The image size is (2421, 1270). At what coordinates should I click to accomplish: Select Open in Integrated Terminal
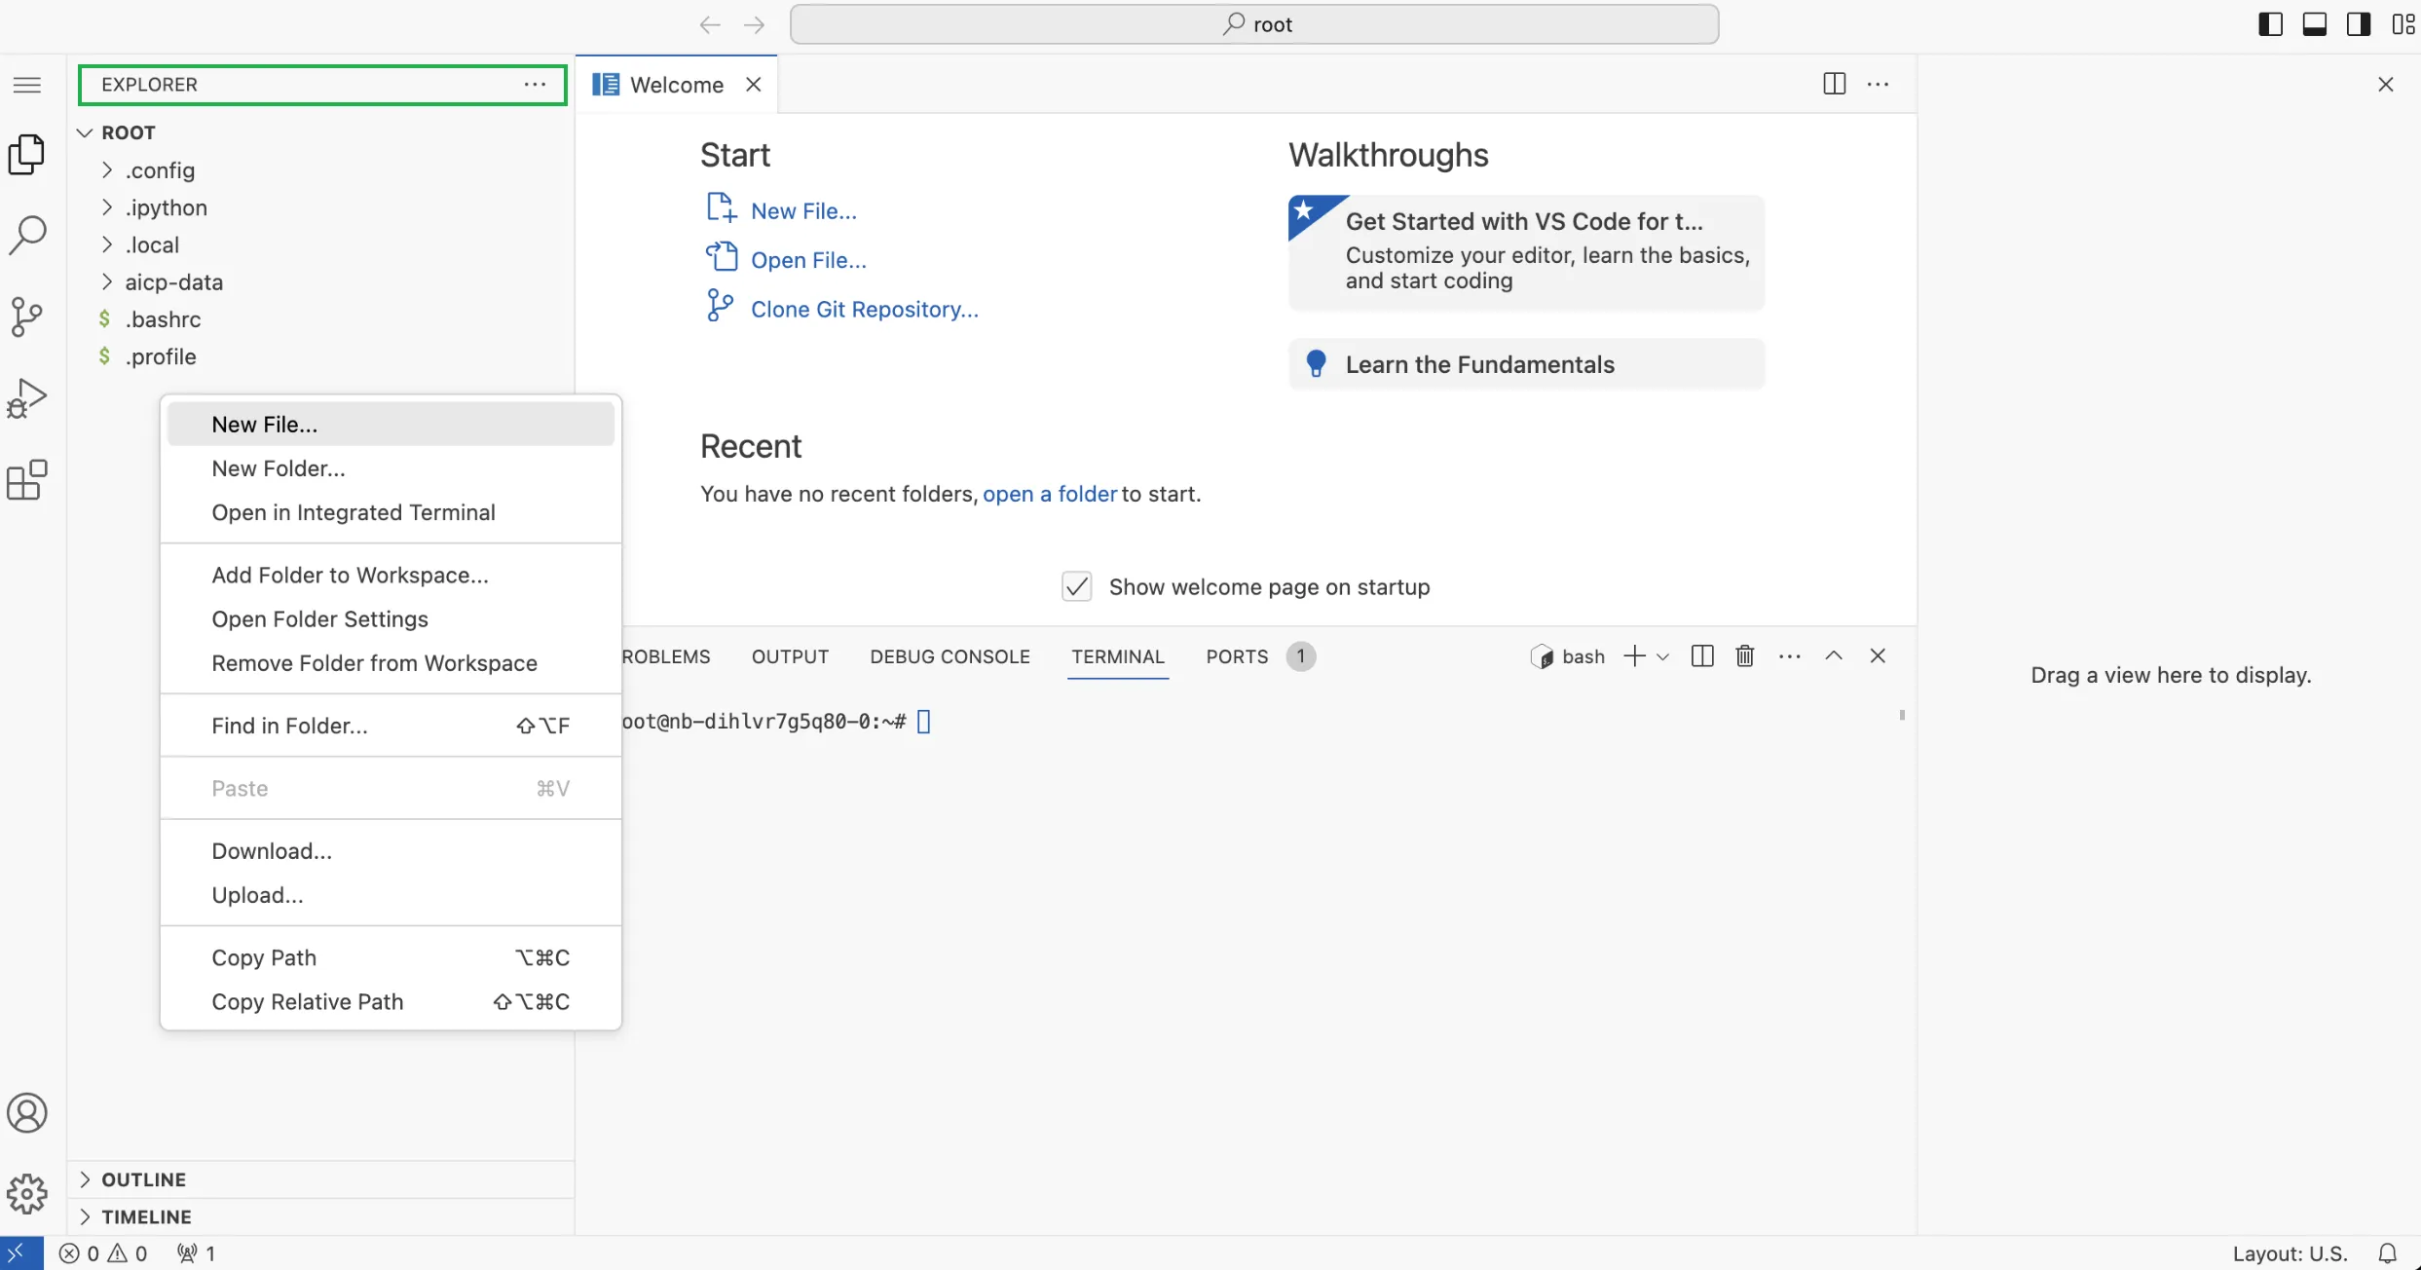pyautogui.click(x=391, y=512)
